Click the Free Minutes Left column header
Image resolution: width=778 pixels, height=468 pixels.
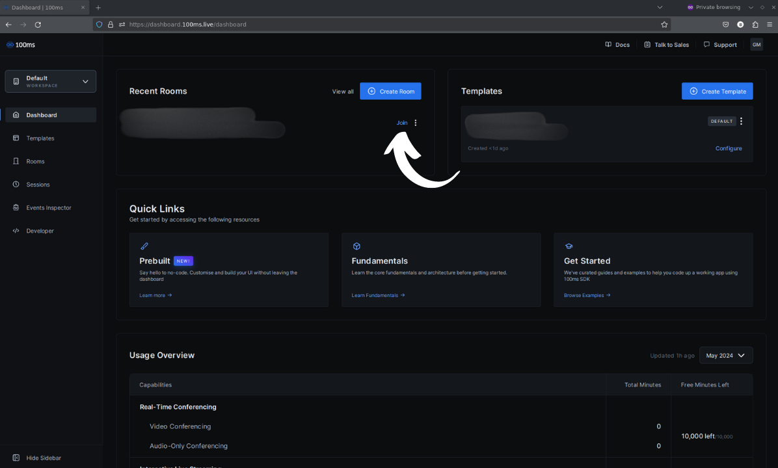704,385
